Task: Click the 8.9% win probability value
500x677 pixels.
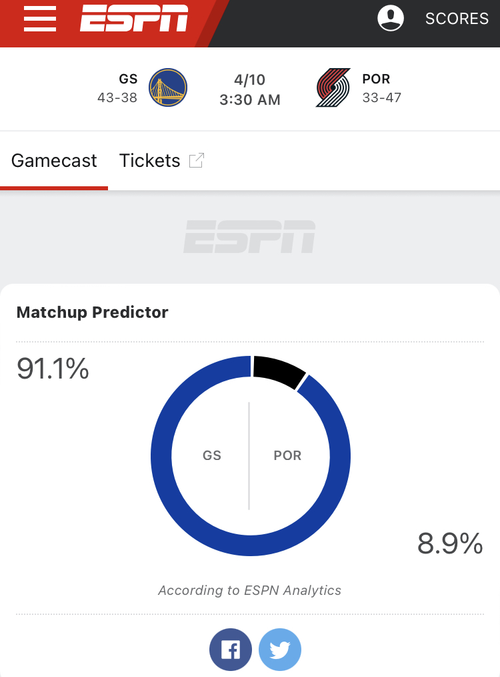Action: point(450,543)
